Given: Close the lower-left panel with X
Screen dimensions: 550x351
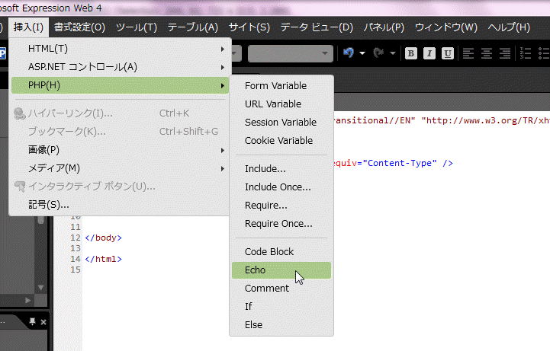Looking at the screenshot, I should (x=43, y=323).
